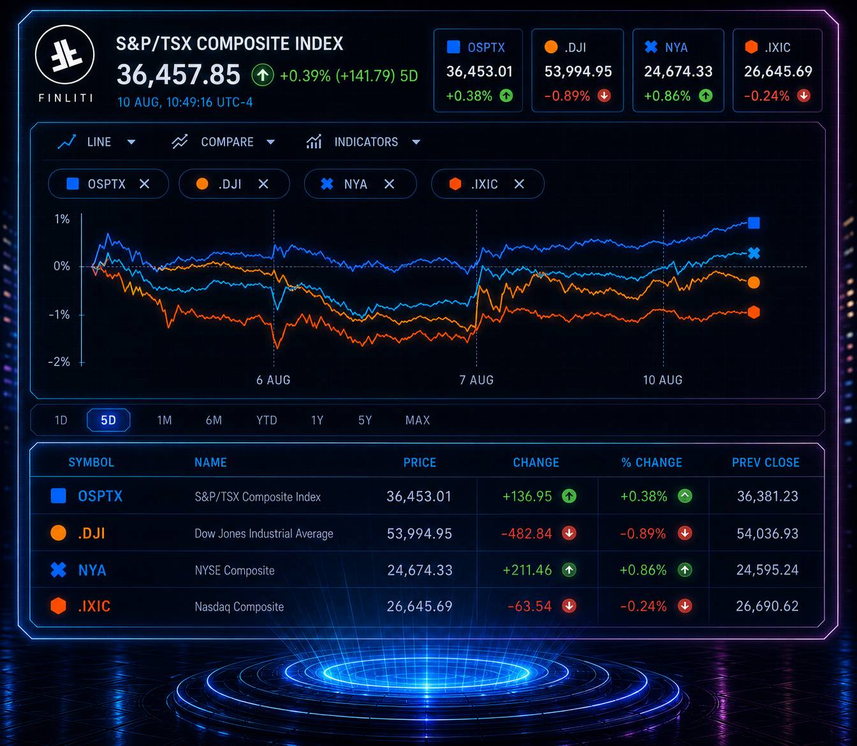Click the red arrow beside -482.84

tap(569, 533)
